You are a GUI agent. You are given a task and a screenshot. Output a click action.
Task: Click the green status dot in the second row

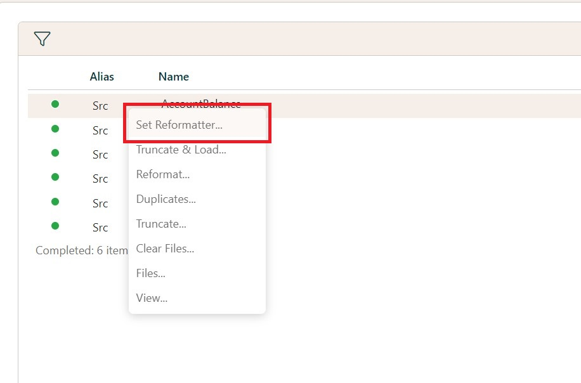click(x=55, y=129)
